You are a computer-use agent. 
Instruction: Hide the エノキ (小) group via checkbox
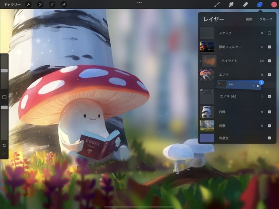coord(269,96)
